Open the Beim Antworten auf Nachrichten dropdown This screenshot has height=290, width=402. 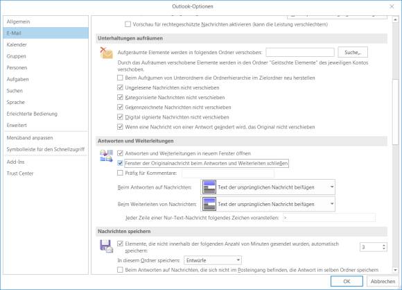(x=268, y=187)
